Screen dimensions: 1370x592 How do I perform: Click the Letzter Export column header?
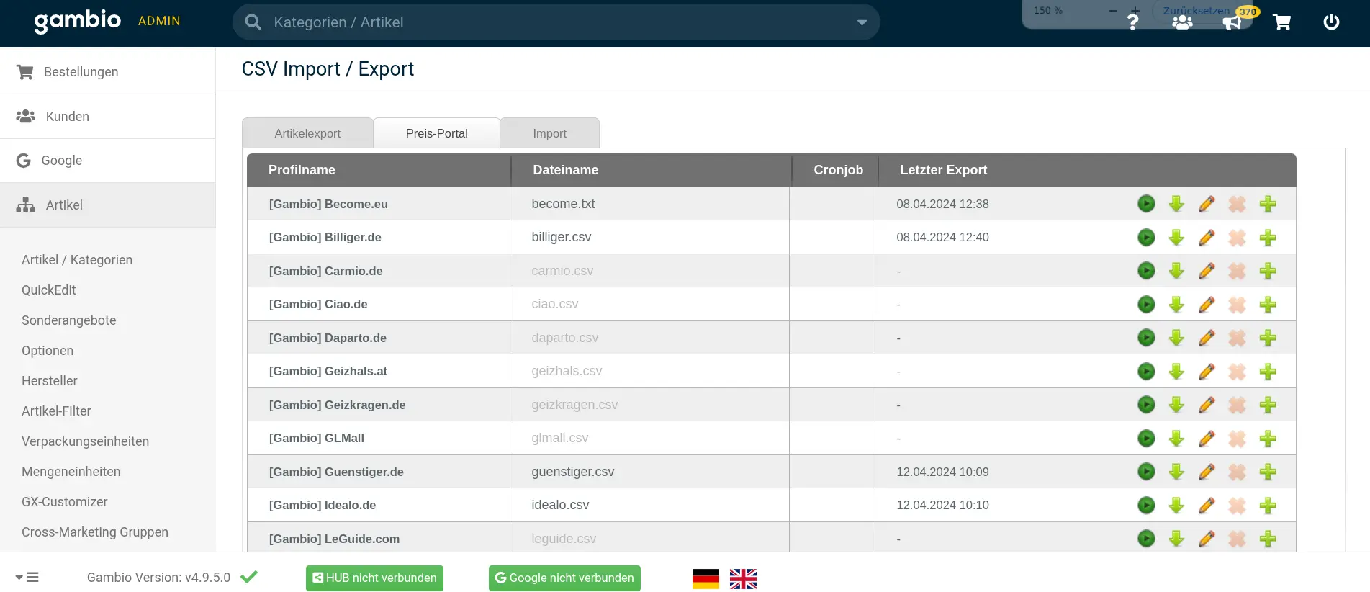tap(943, 170)
